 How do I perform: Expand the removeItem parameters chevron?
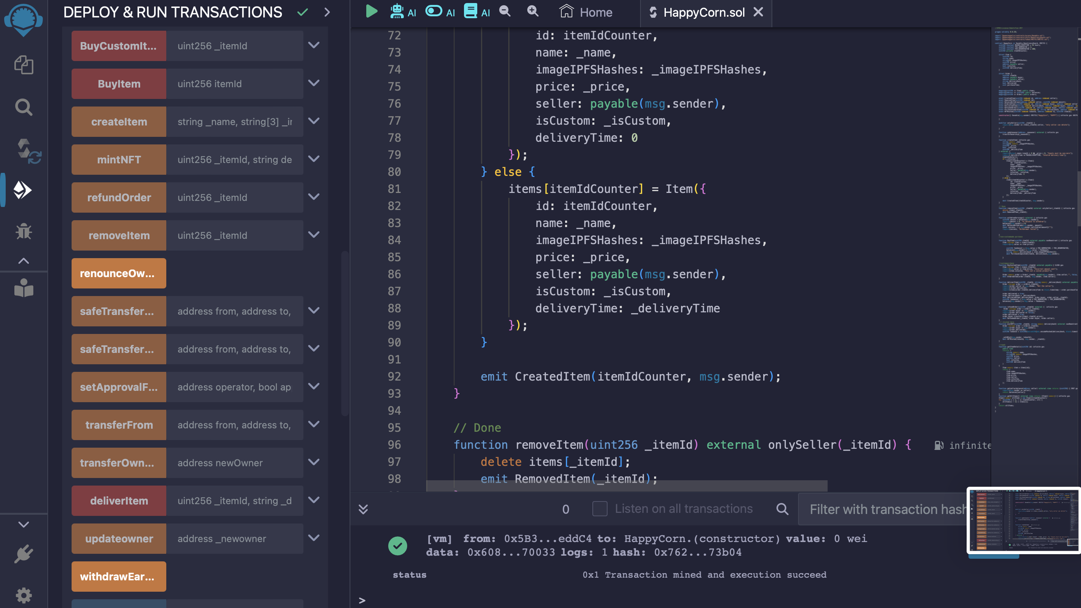point(314,234)
